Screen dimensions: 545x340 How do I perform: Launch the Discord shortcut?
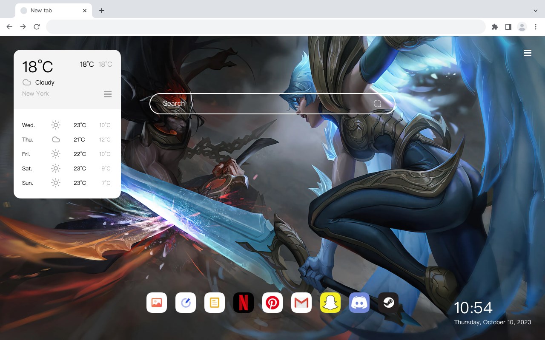click(x=359, y=303)
